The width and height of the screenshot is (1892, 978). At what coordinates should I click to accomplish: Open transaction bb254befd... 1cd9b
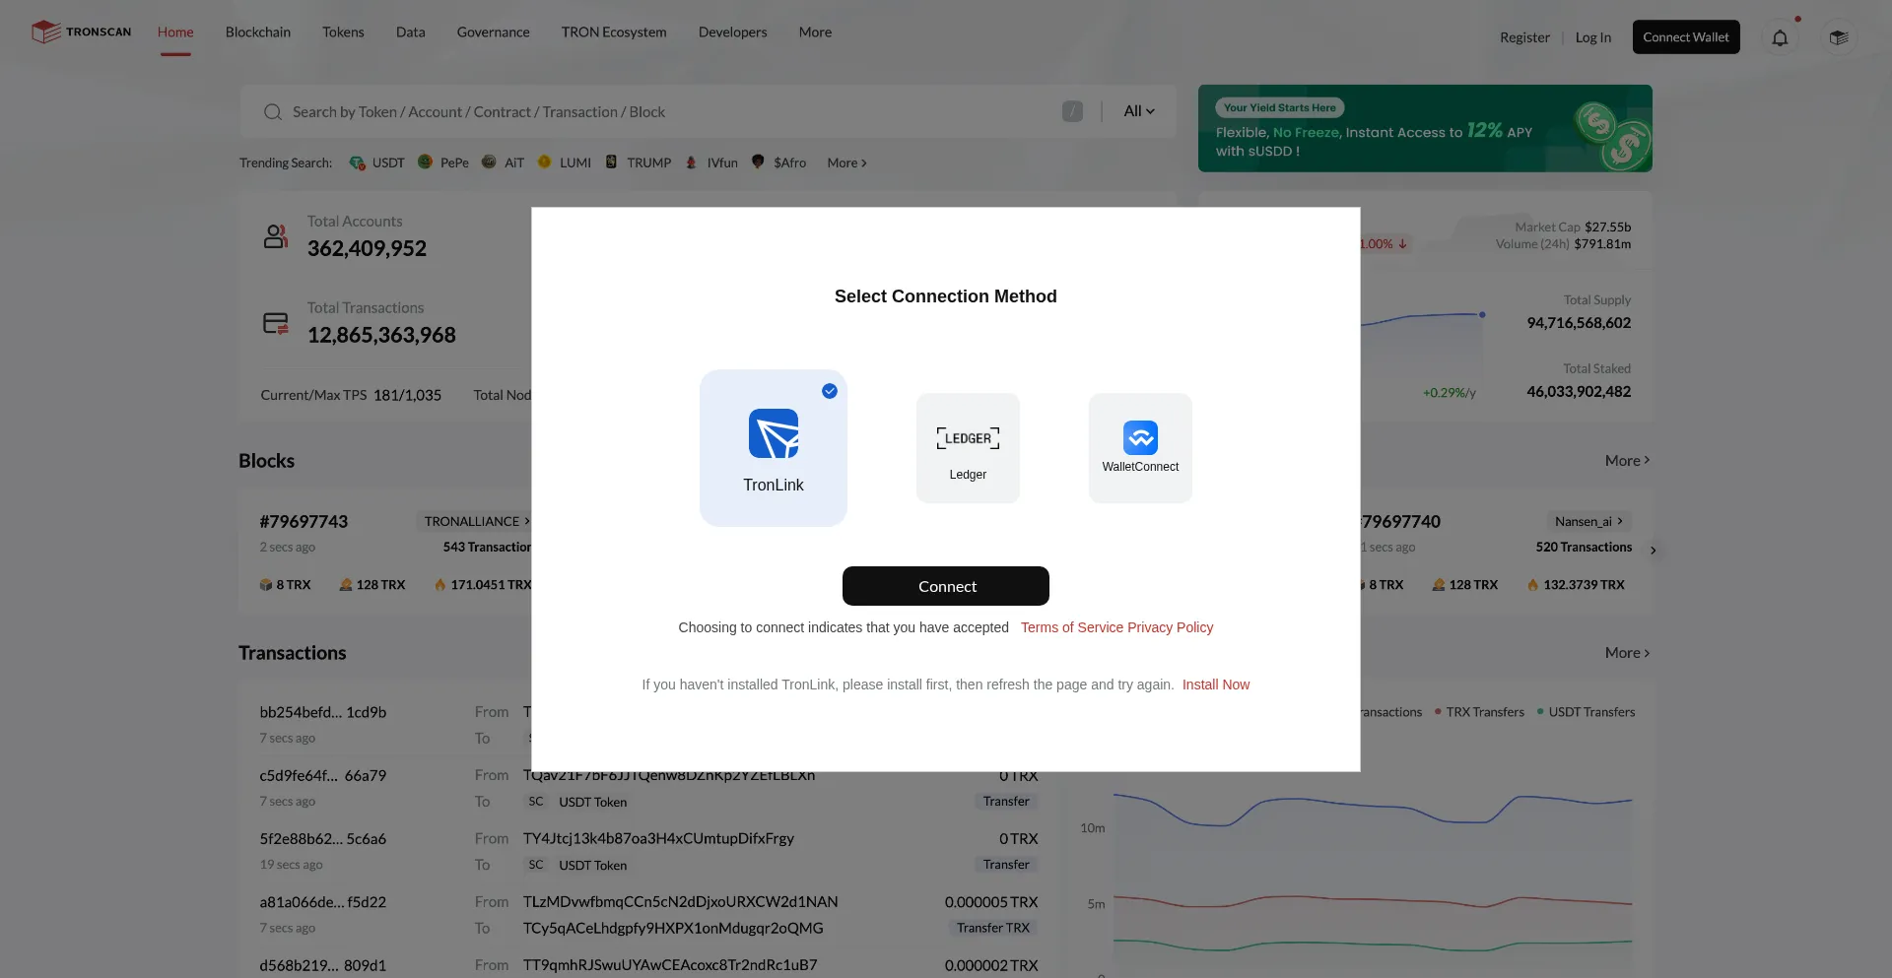(x=323, y=712)
